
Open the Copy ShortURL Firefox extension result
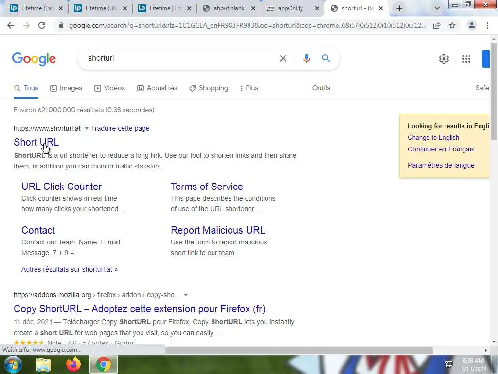pos(140,309)
